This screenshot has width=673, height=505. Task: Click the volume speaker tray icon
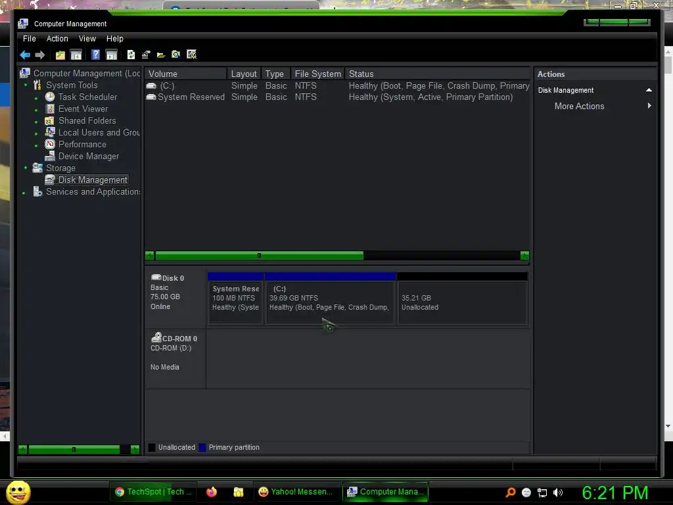click(x=557, y=493)
